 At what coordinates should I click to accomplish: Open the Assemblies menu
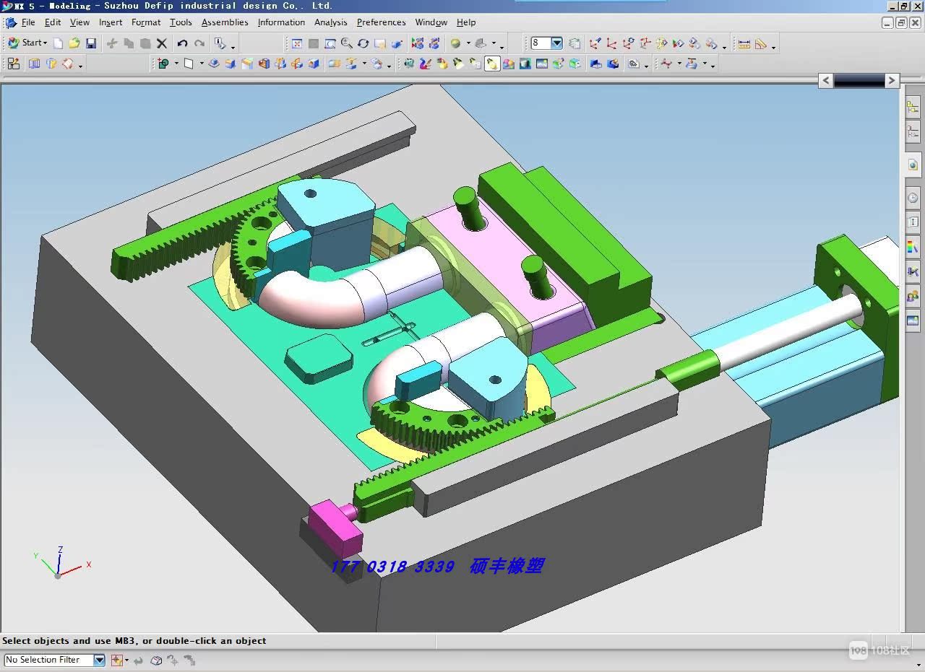225,22
